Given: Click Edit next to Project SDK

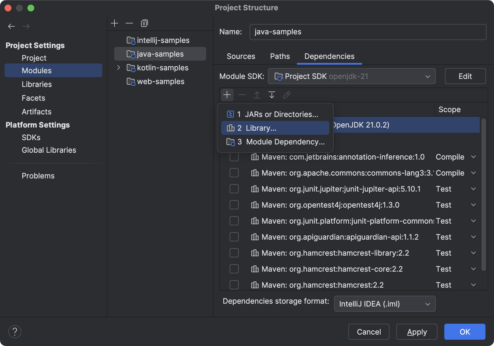Looking at the screenshot, I should (x=465, y=76).
